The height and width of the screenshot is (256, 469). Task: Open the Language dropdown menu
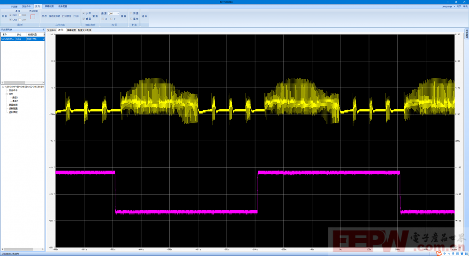click(x=448, y=6)
